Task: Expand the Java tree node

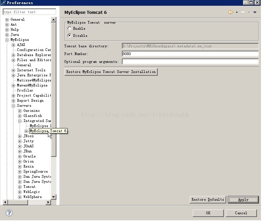Action: click(x=7, y=35)
